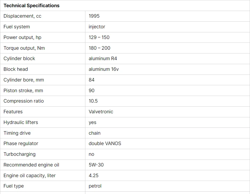Image resolution: width=250 pixels, height=194 pixels.
Task: Select the 10.5 compression ratio value
Action: point(93,101)
